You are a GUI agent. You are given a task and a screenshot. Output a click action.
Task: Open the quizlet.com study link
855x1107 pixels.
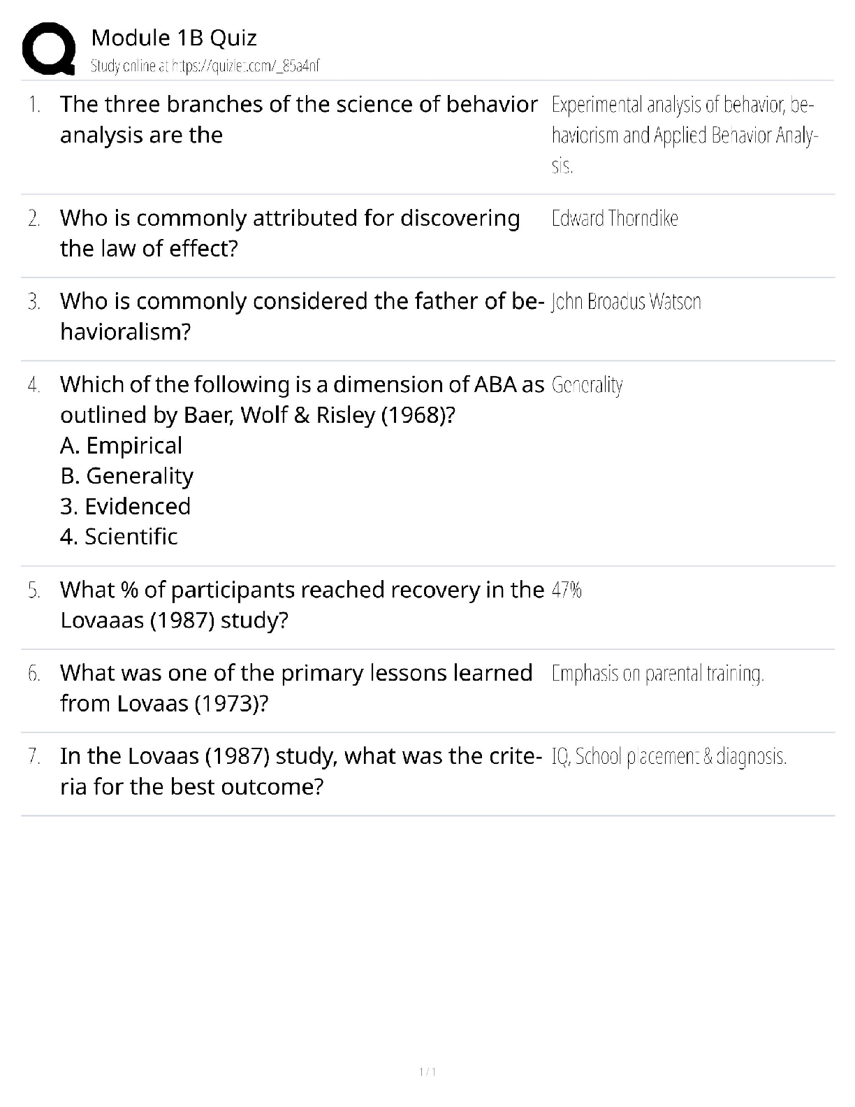pos(205,66)
